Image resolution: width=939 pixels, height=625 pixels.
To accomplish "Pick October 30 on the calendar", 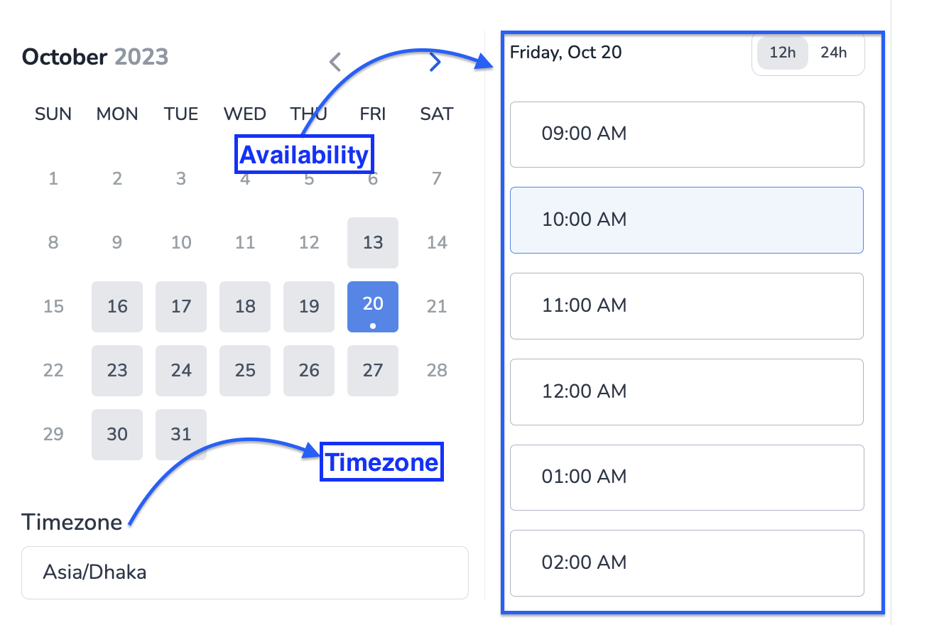I will (x=116, y=434).
